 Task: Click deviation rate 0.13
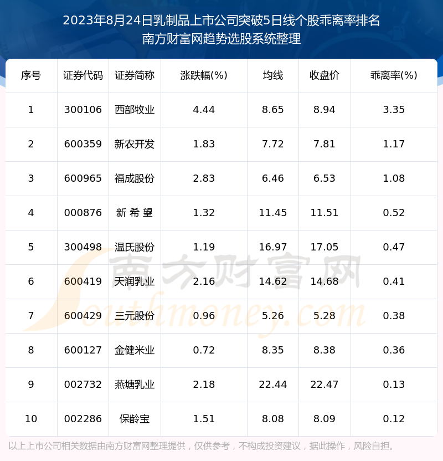[394, 385]
